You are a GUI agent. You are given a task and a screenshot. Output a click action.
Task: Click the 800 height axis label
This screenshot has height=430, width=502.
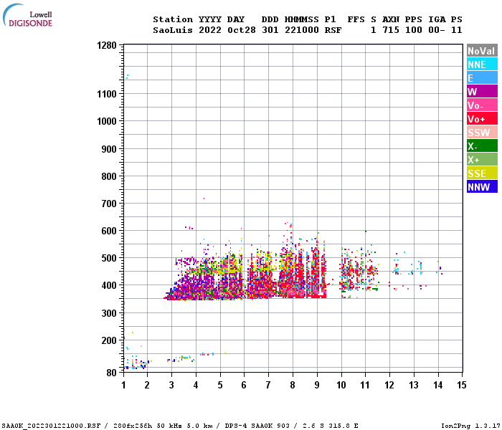(x=109, y=176)
